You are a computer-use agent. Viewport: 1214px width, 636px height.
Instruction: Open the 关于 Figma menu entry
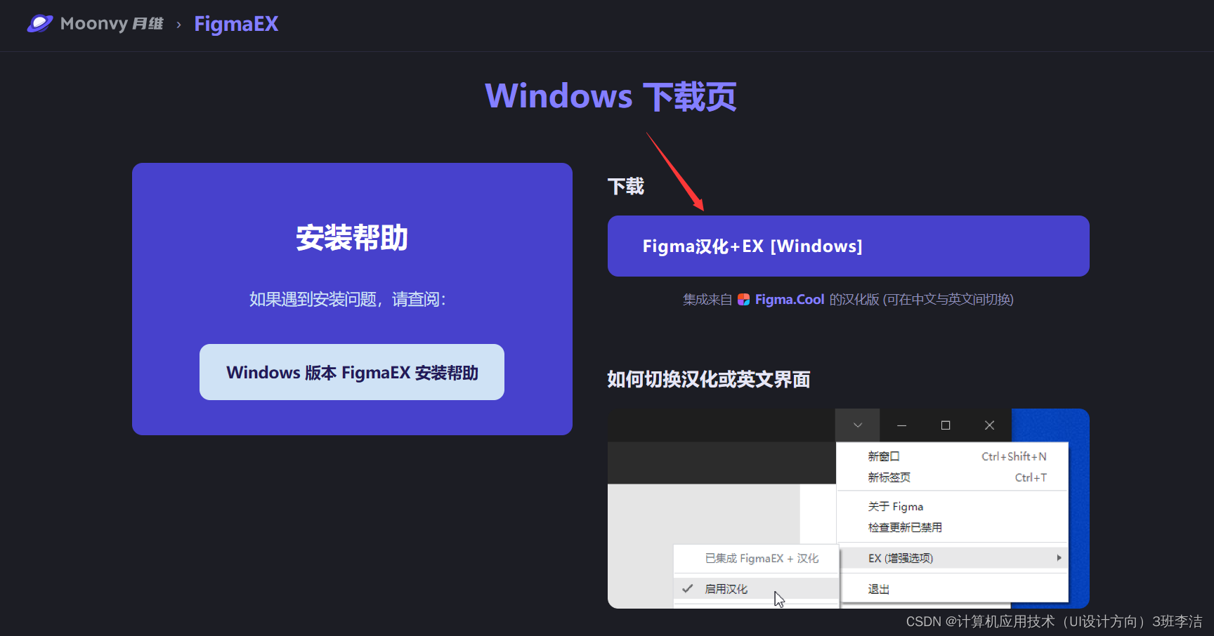coord(896,506)
